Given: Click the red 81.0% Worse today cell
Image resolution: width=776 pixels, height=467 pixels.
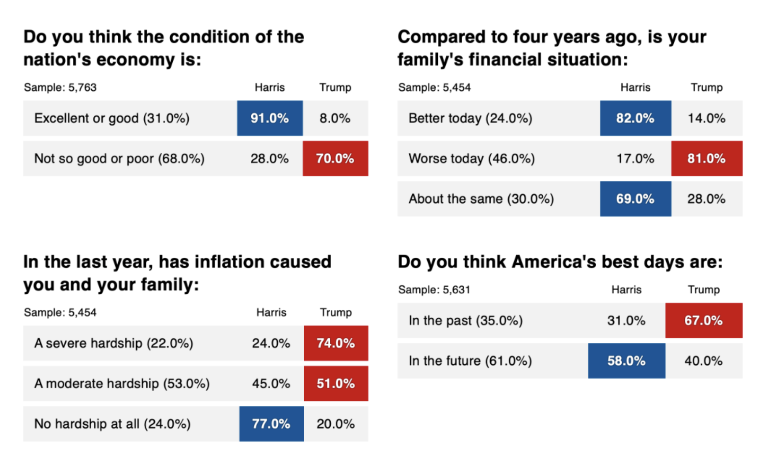Looking at the screenshot, I should [x=706, y=159].
